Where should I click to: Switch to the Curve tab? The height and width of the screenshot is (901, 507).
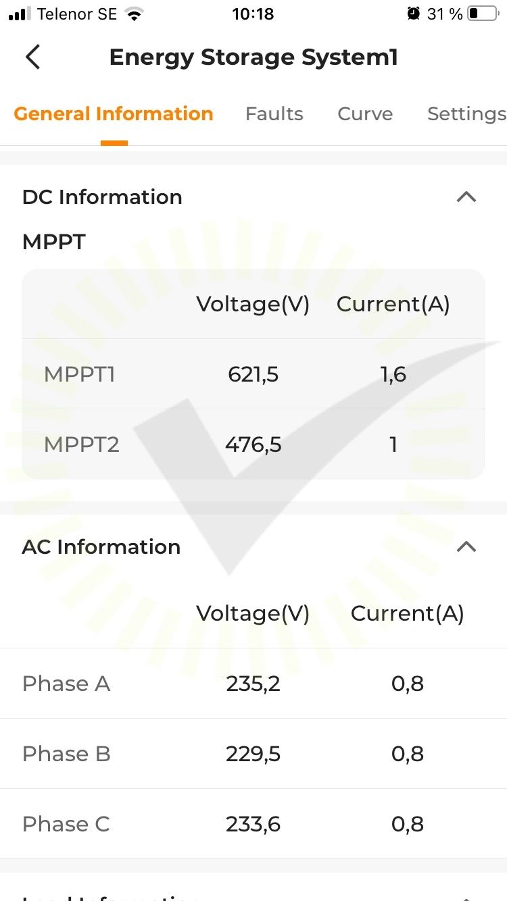365,113
